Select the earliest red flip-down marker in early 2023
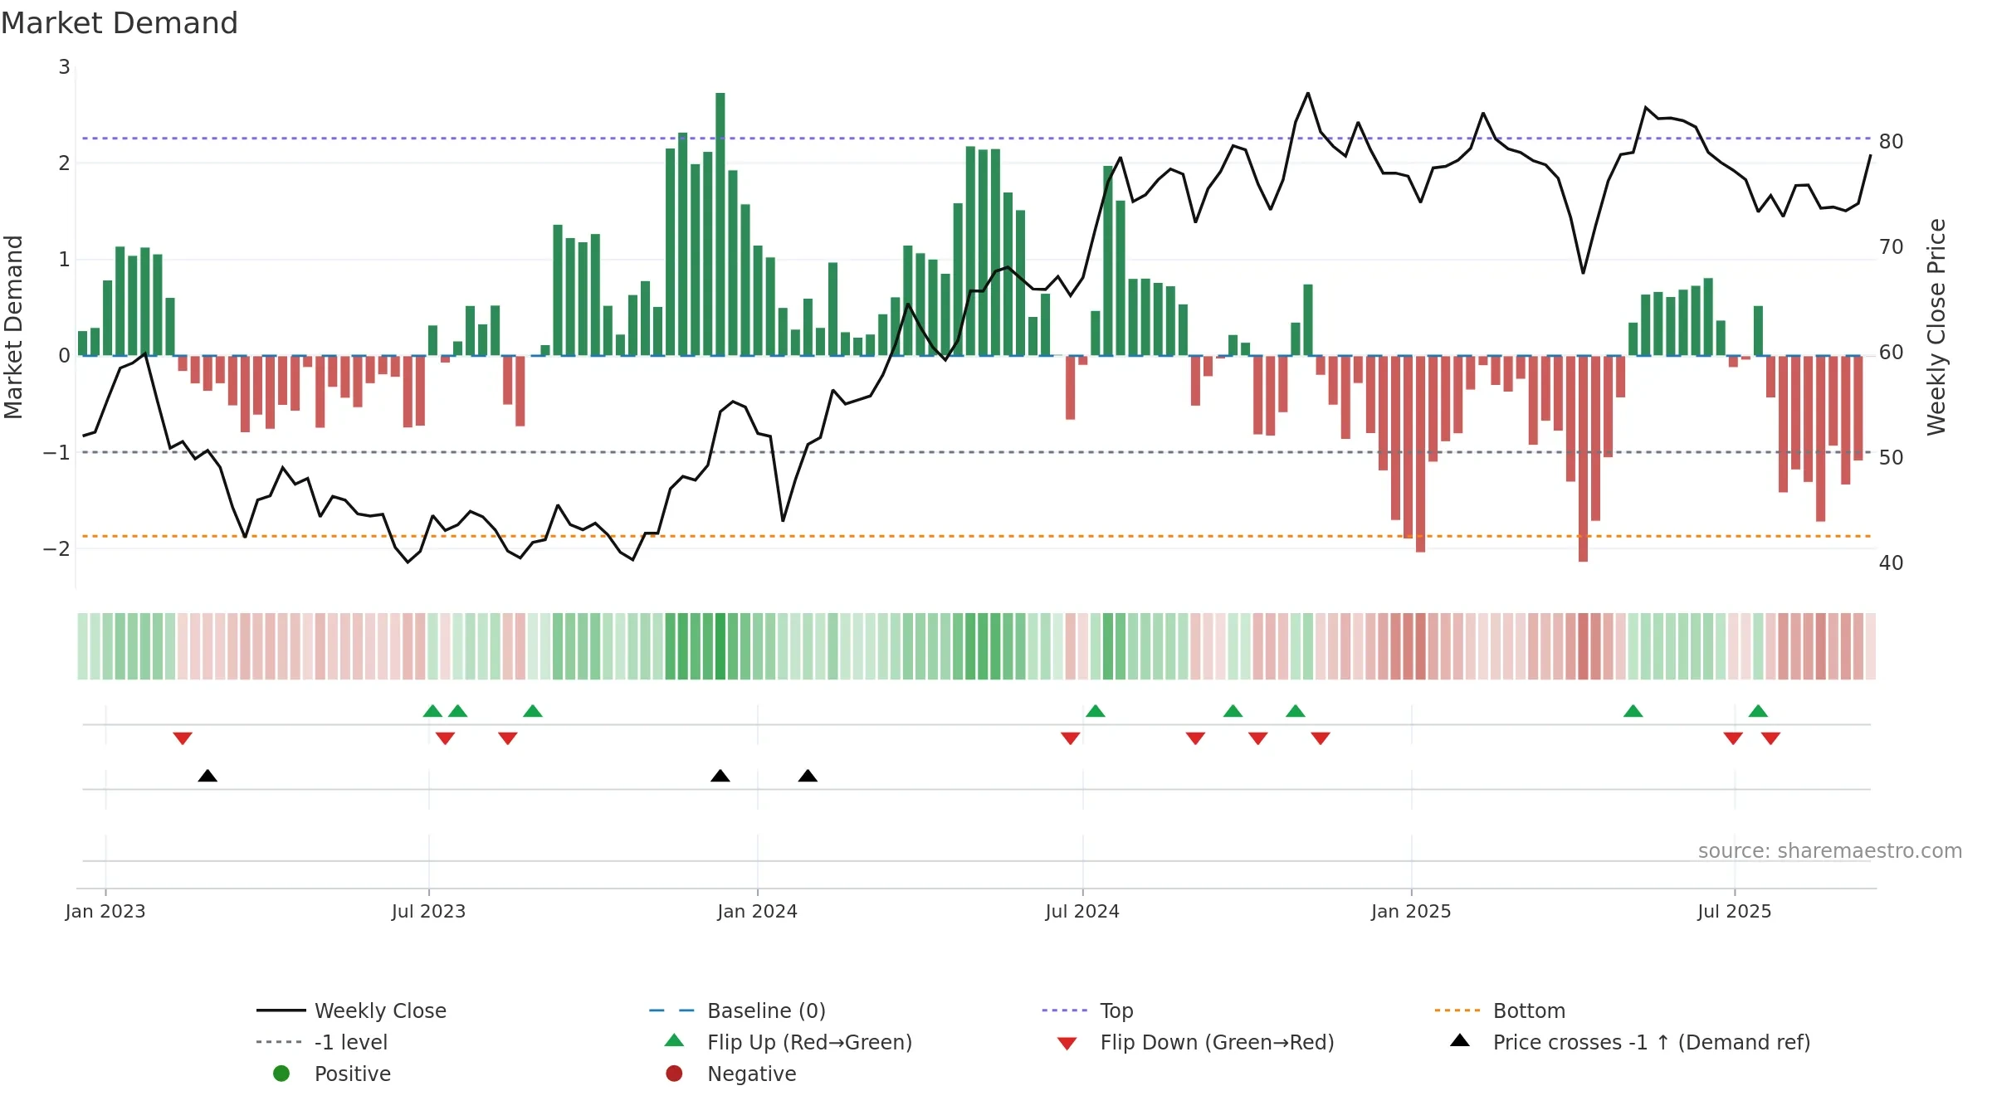 (x=183, y=738)
